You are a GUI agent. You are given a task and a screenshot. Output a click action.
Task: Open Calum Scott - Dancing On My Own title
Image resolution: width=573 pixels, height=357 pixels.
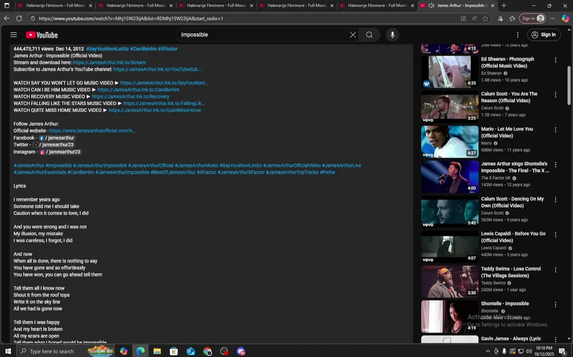pos(512,202)
